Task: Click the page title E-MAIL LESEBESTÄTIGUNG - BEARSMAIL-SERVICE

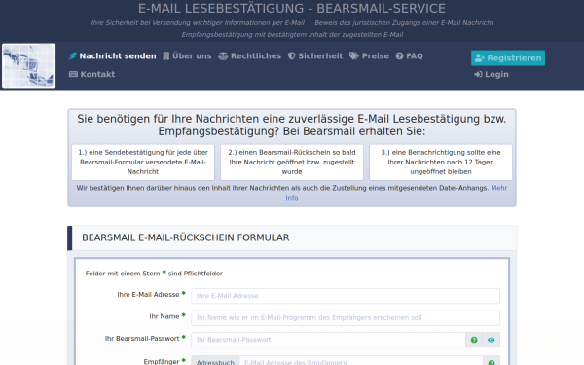Action: click(x=292, y=8)
